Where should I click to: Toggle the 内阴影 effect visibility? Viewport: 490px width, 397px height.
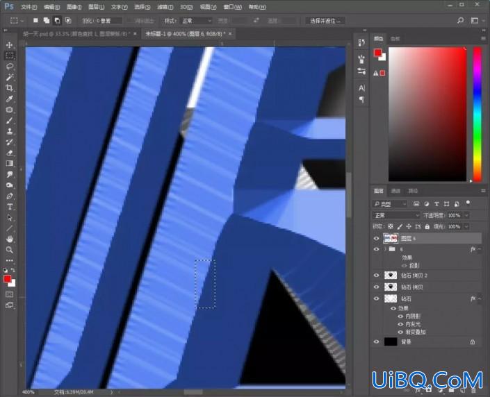[x=400, y=316]
